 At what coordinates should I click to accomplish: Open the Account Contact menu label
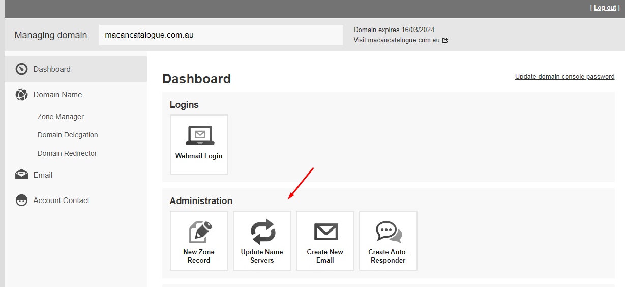point(61,200)
